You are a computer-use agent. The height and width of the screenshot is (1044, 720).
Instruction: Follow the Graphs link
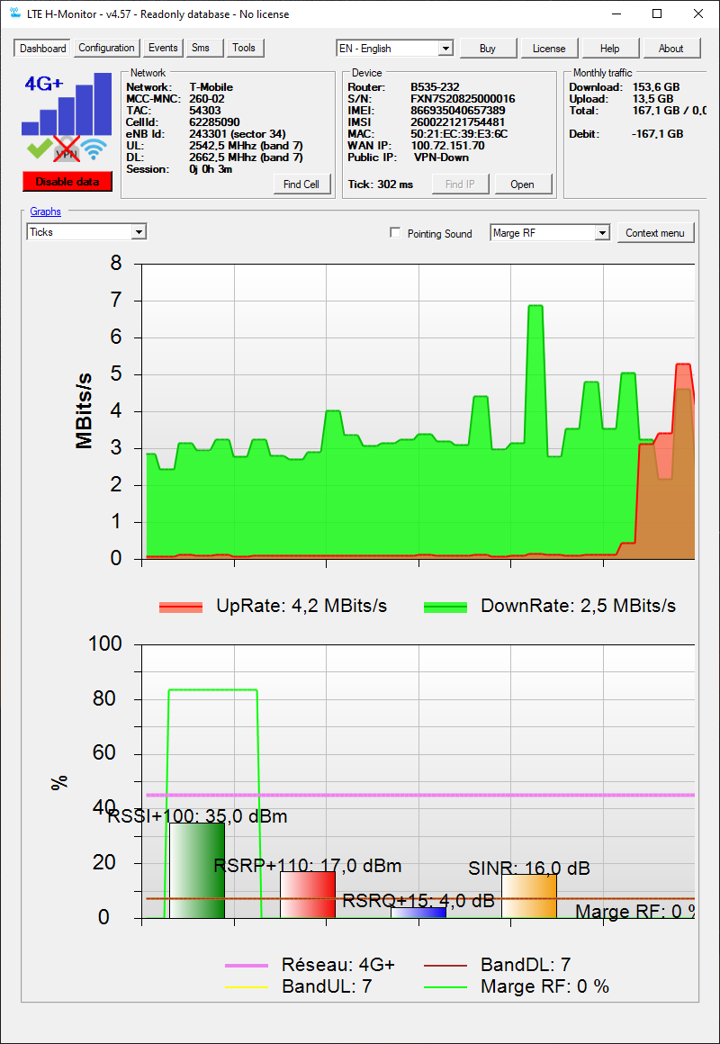pyautogui.click(x=45, y=211)
